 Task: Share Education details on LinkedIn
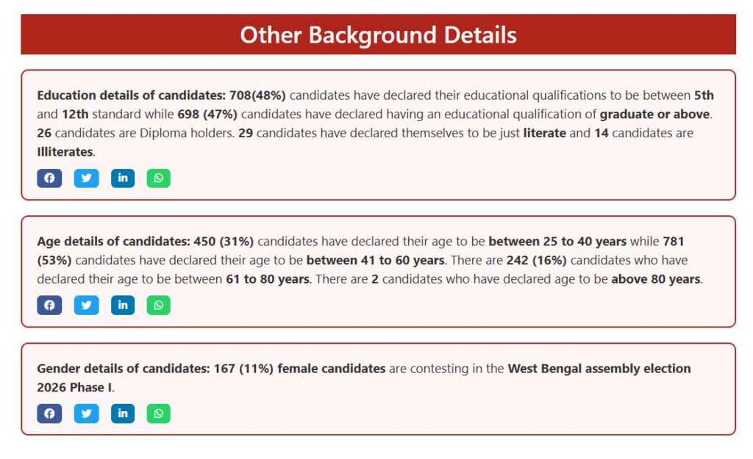click(123, 178)
